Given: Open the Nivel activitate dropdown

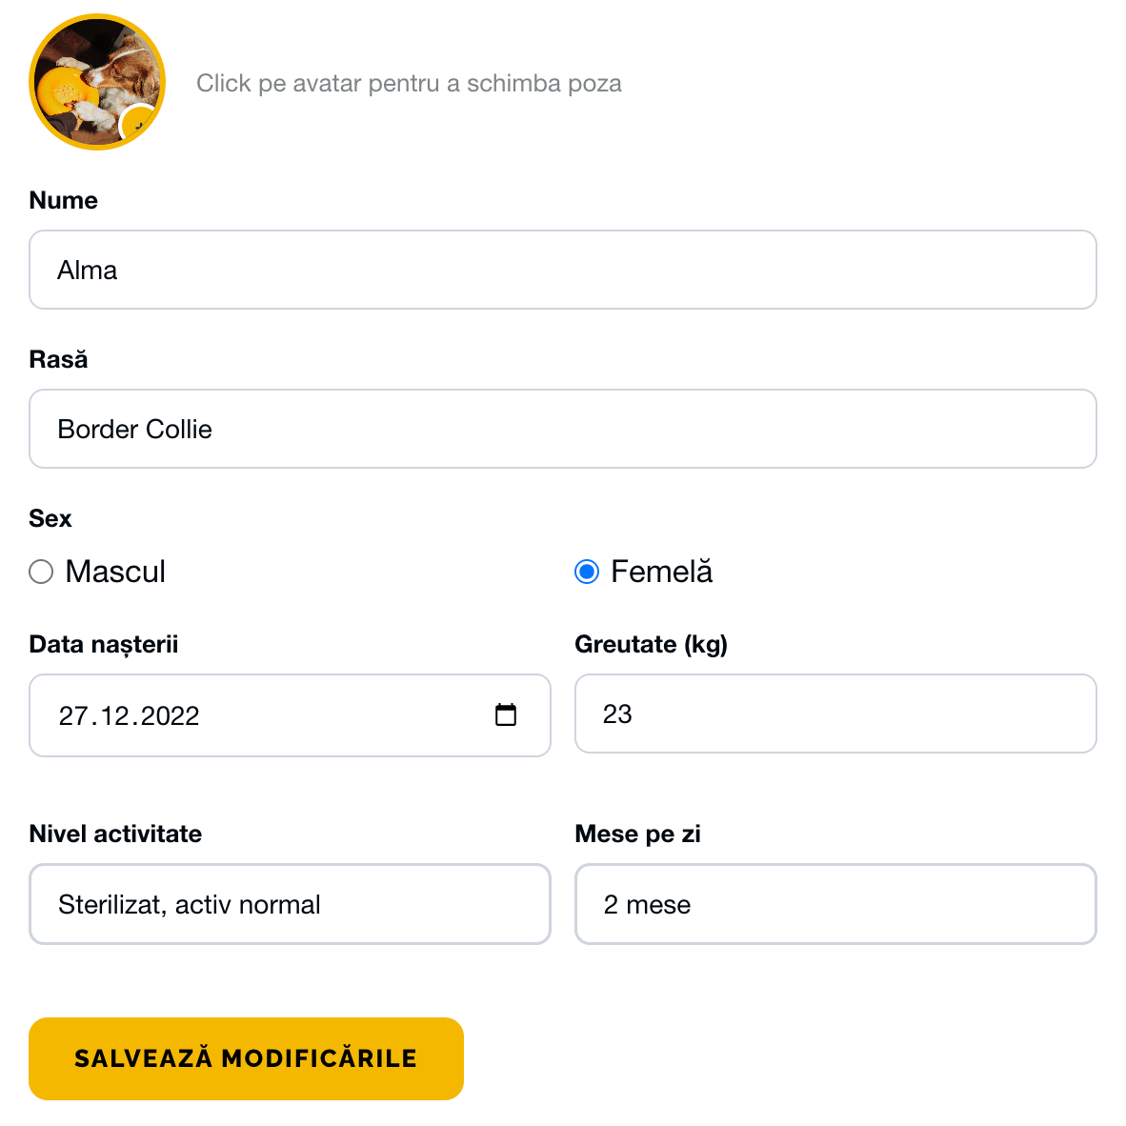Looking at the screenshot, I should click(x=290, y=904).
